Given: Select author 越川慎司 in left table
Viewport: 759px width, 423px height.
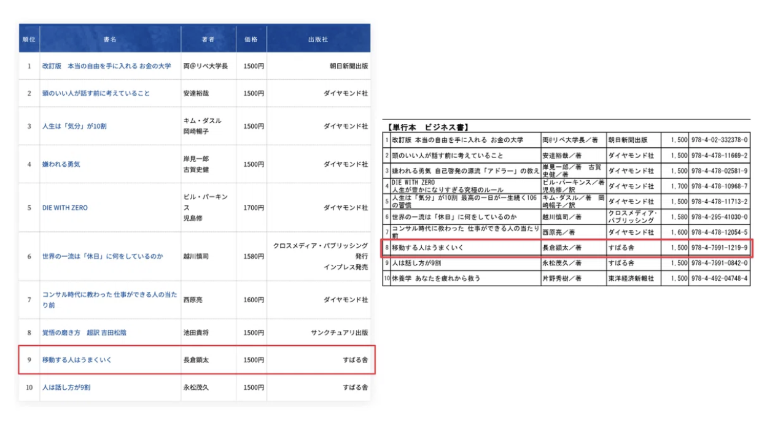Looking at the screenshot, I should 197,256.
